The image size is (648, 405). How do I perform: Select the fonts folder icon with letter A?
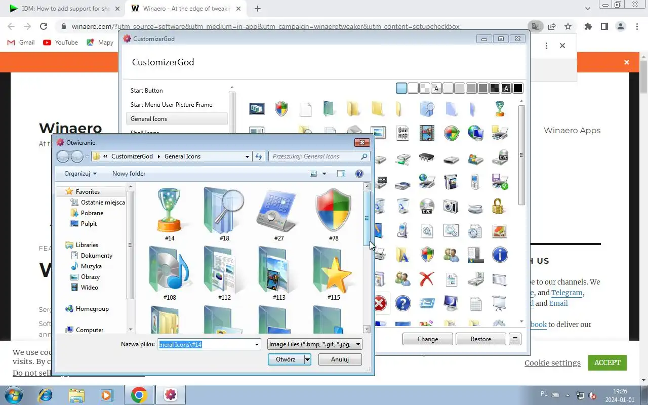click(x=402, y=255)
